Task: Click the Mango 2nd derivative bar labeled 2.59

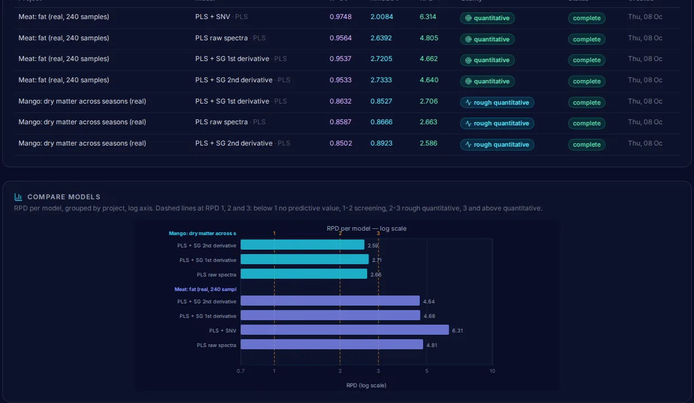Action: tap(302, 245)
